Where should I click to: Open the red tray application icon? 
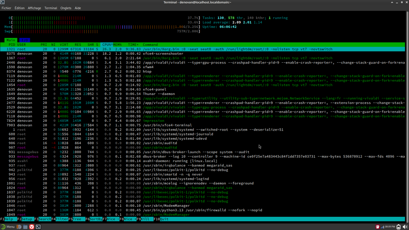click(377, 227)
